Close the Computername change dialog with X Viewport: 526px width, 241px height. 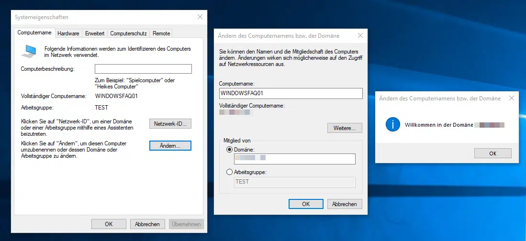[x=360, y=35]
